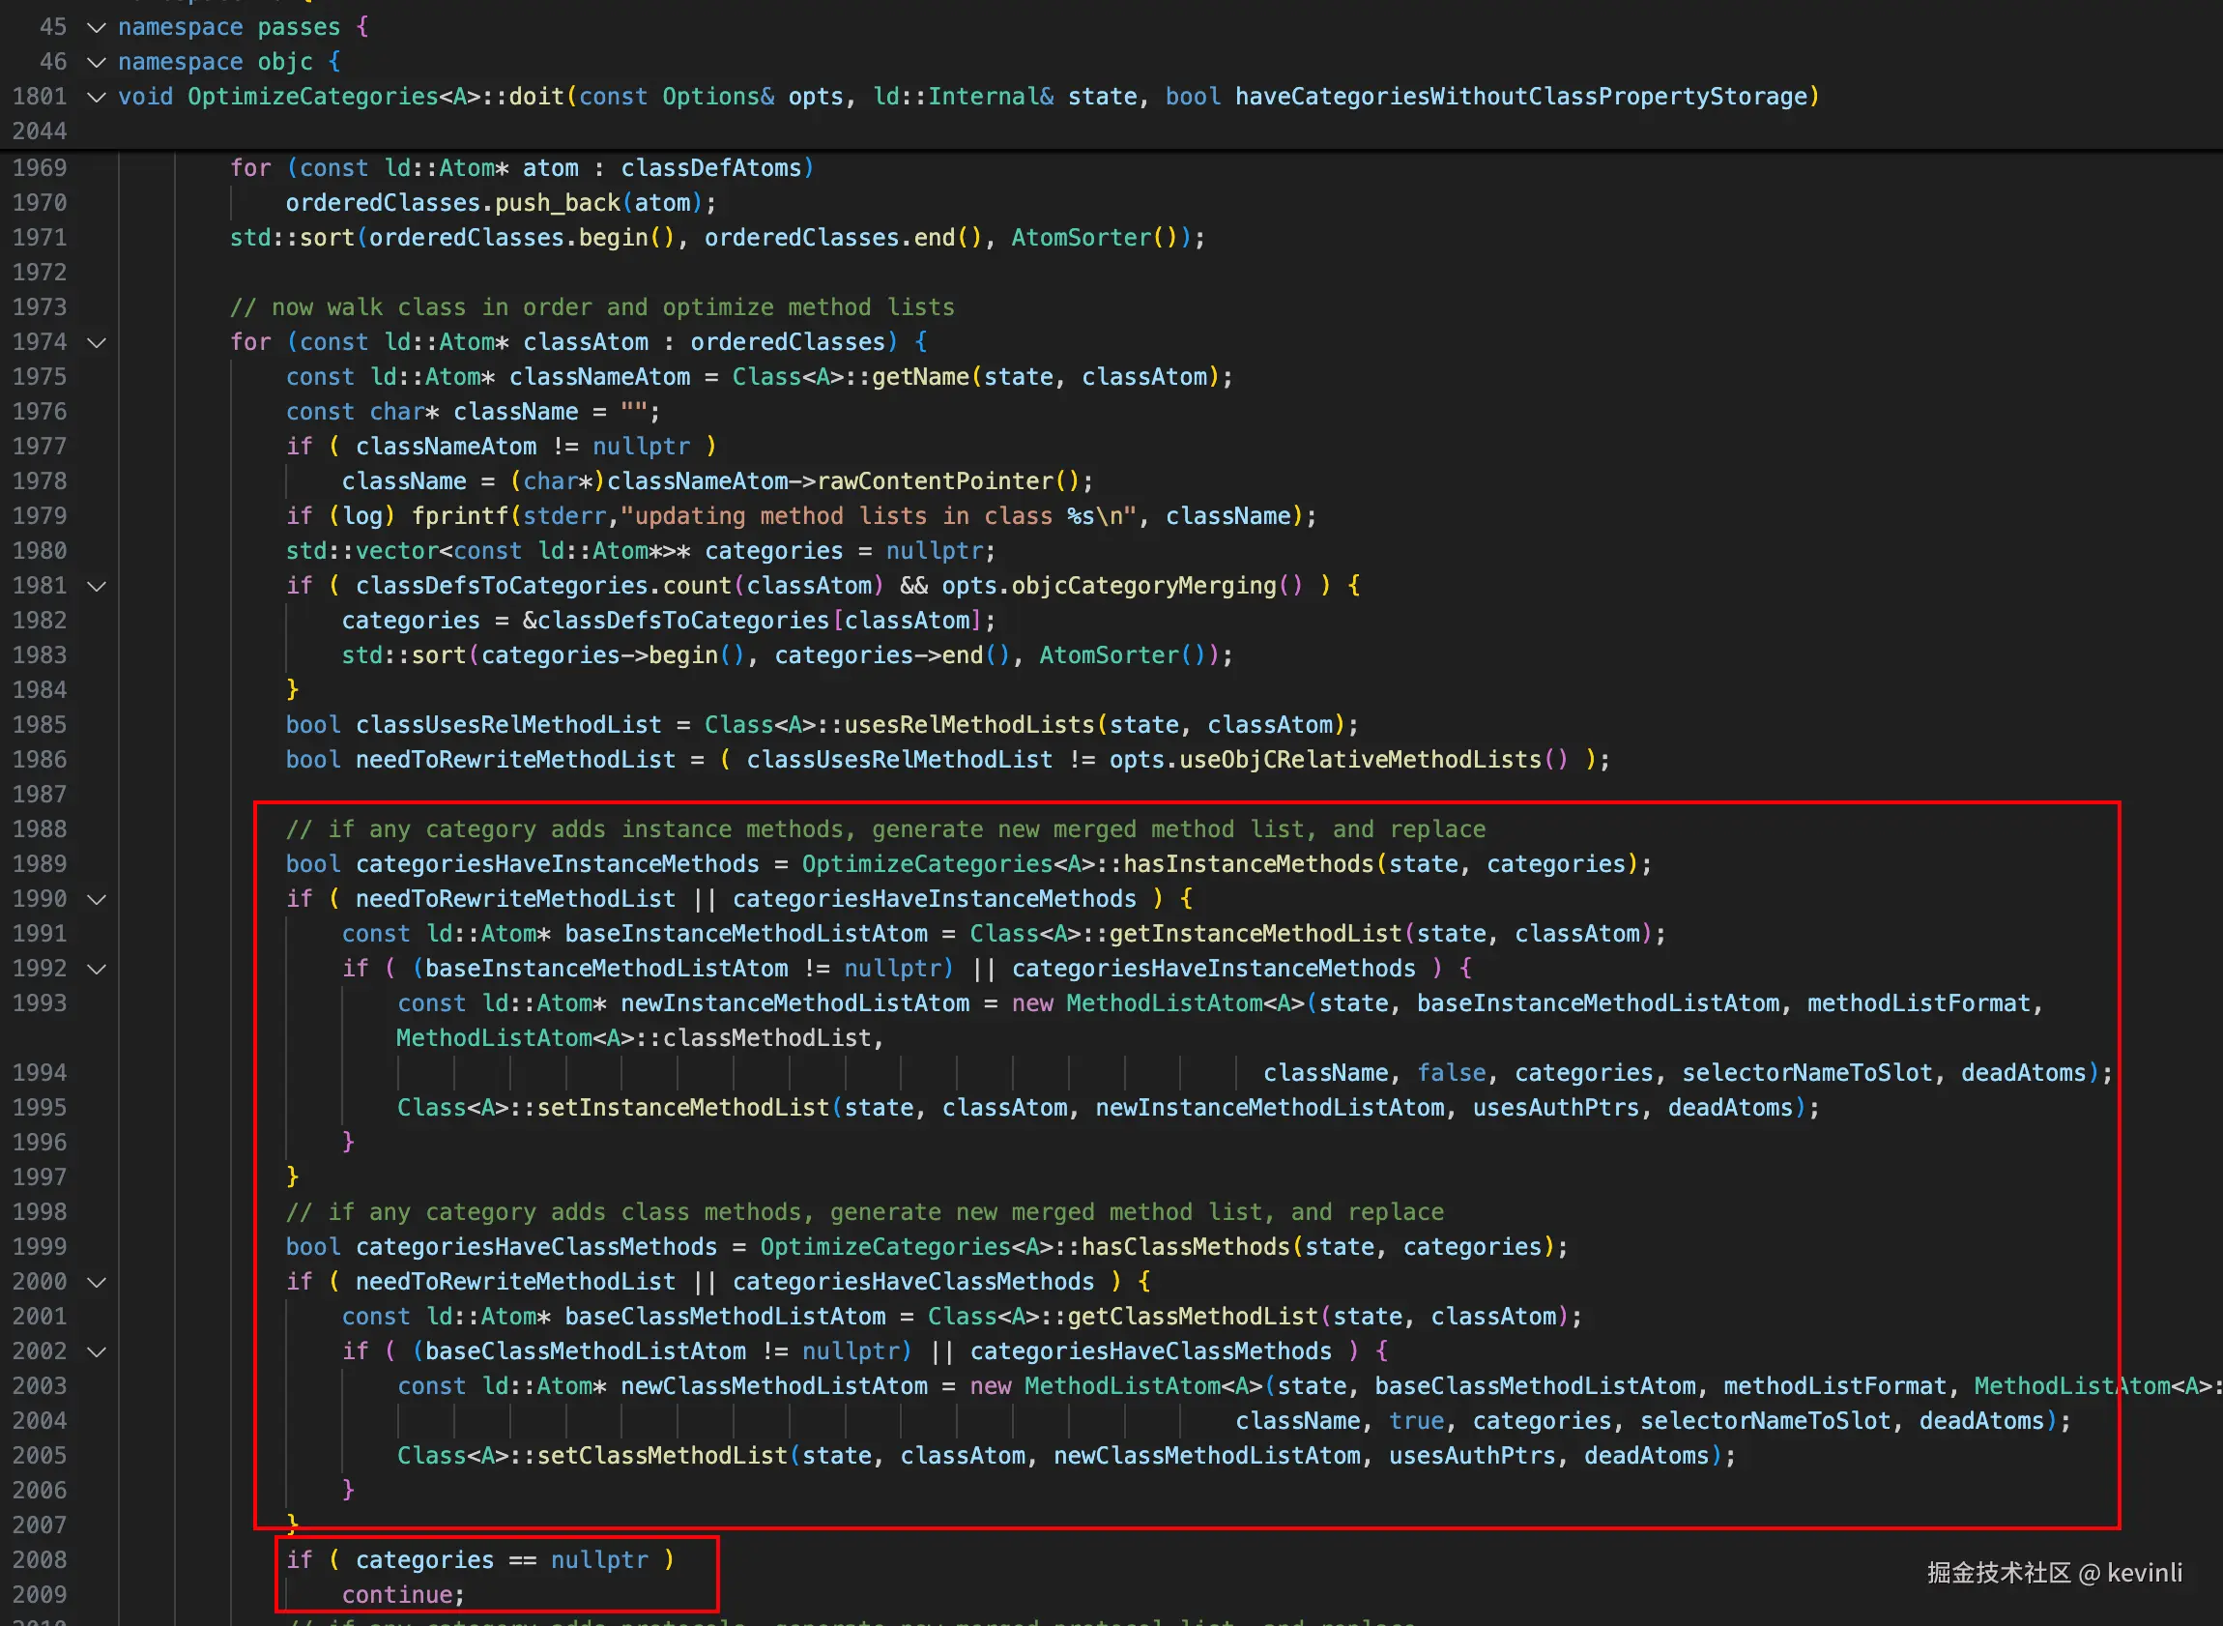This screenshot has width=2223, height=1626.
Task: Fold the nested if at line 2002
Action: pyautogui.click(x=97, y=1352)
